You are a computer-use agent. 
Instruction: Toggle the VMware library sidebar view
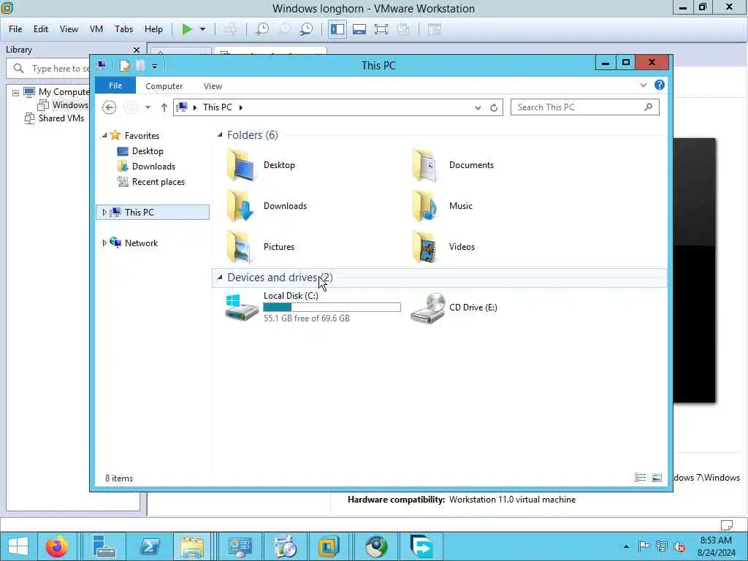pyautogui.click(x=337, y=29)
